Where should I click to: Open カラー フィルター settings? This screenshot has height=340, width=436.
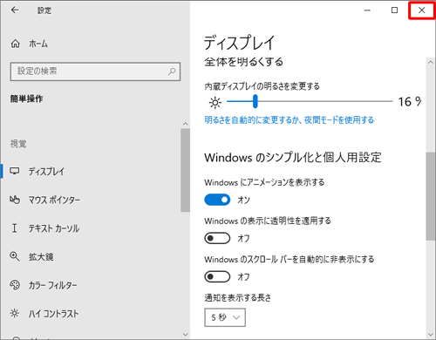point(44,285)
